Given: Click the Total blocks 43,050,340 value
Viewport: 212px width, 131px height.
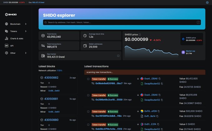Looking at the screenshot, I should click(54, 37).
